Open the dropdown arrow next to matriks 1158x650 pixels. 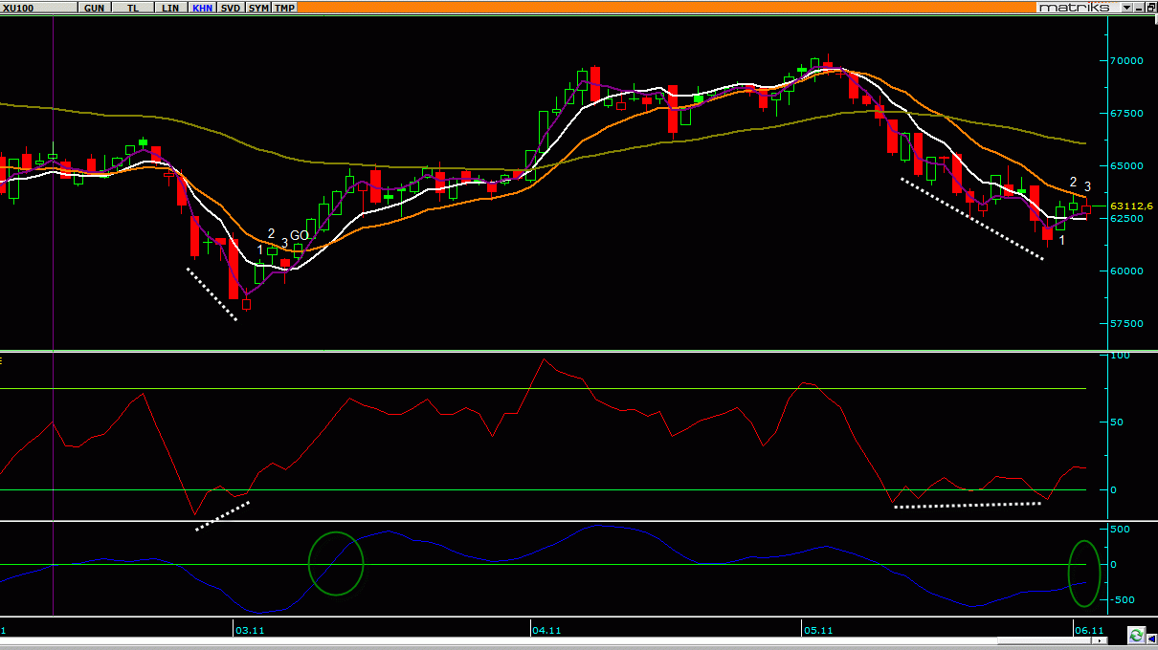tap(1125, 7)
